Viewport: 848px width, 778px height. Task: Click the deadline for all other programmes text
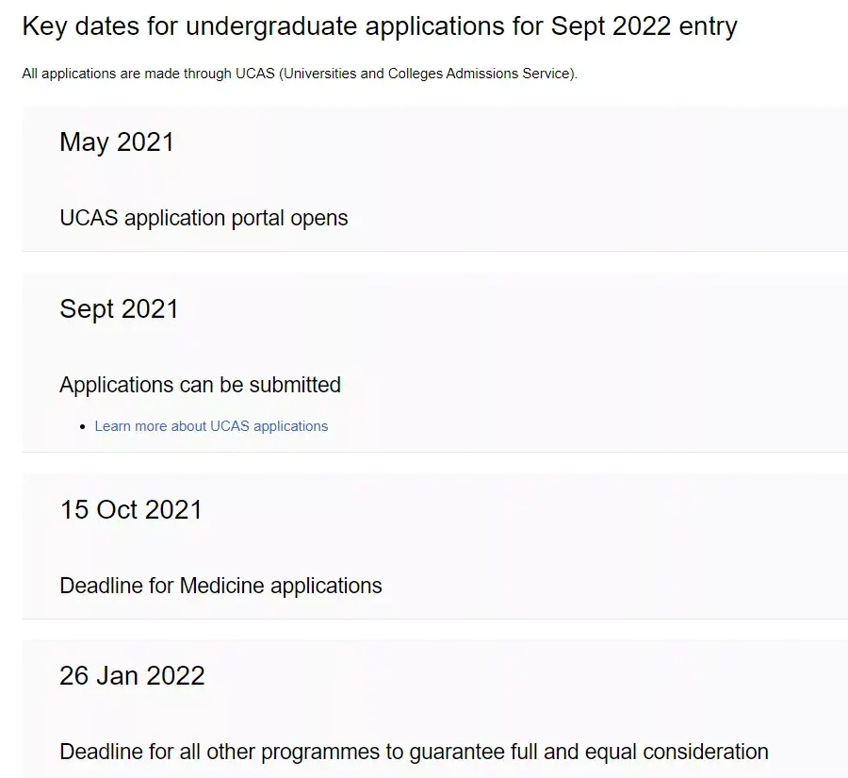(414, 752)
